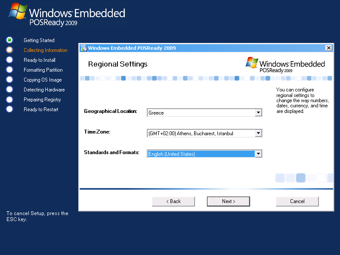Click the Next button
This screenshot has width=340, height=255.
(229, 201)
